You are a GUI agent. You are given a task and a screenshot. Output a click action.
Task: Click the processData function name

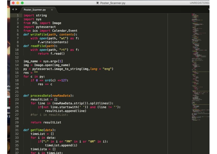[40, 96]
